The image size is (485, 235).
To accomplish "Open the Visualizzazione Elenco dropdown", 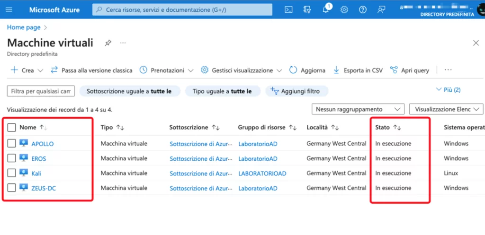I will click(446, 109).
